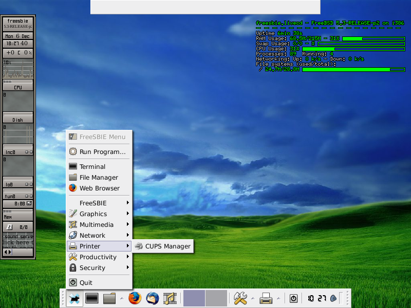The height and width of the screenshot is (308, 411).
Task: Adjust the panel volume level bar
Action: click(341, 298)
